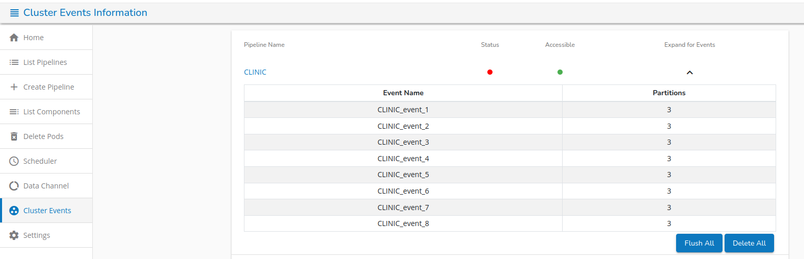Viewport: 804px width, 259px height.
Task: Click the Scheduler clock icon
Action: pos(14,161)
